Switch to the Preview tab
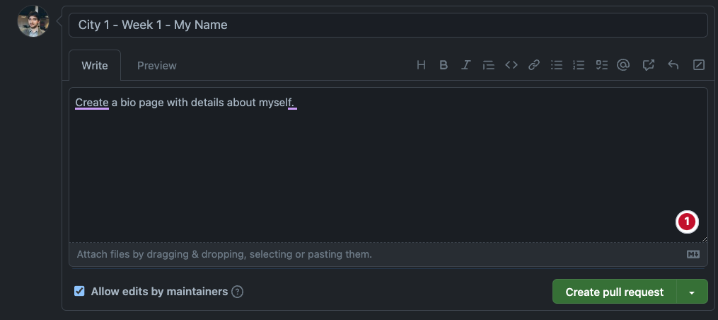Screen dimensions: 718x320 pyautogui.click(x=157, y=66)
